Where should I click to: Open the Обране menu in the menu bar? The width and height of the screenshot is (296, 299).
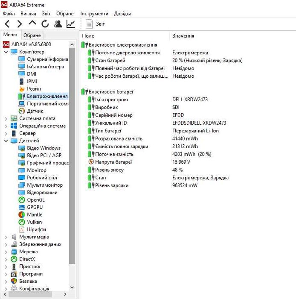click(65, 14)
